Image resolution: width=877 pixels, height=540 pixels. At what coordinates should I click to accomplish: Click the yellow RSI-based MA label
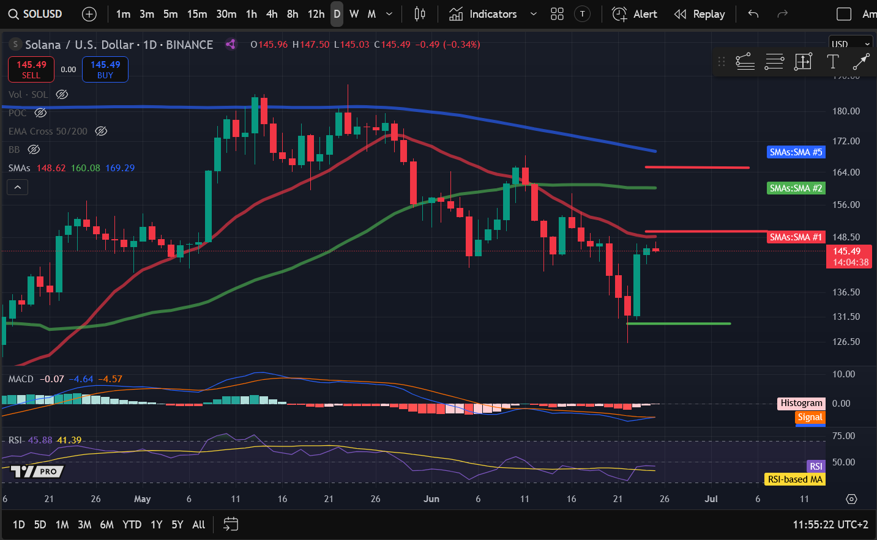click(x=795, y=479)
